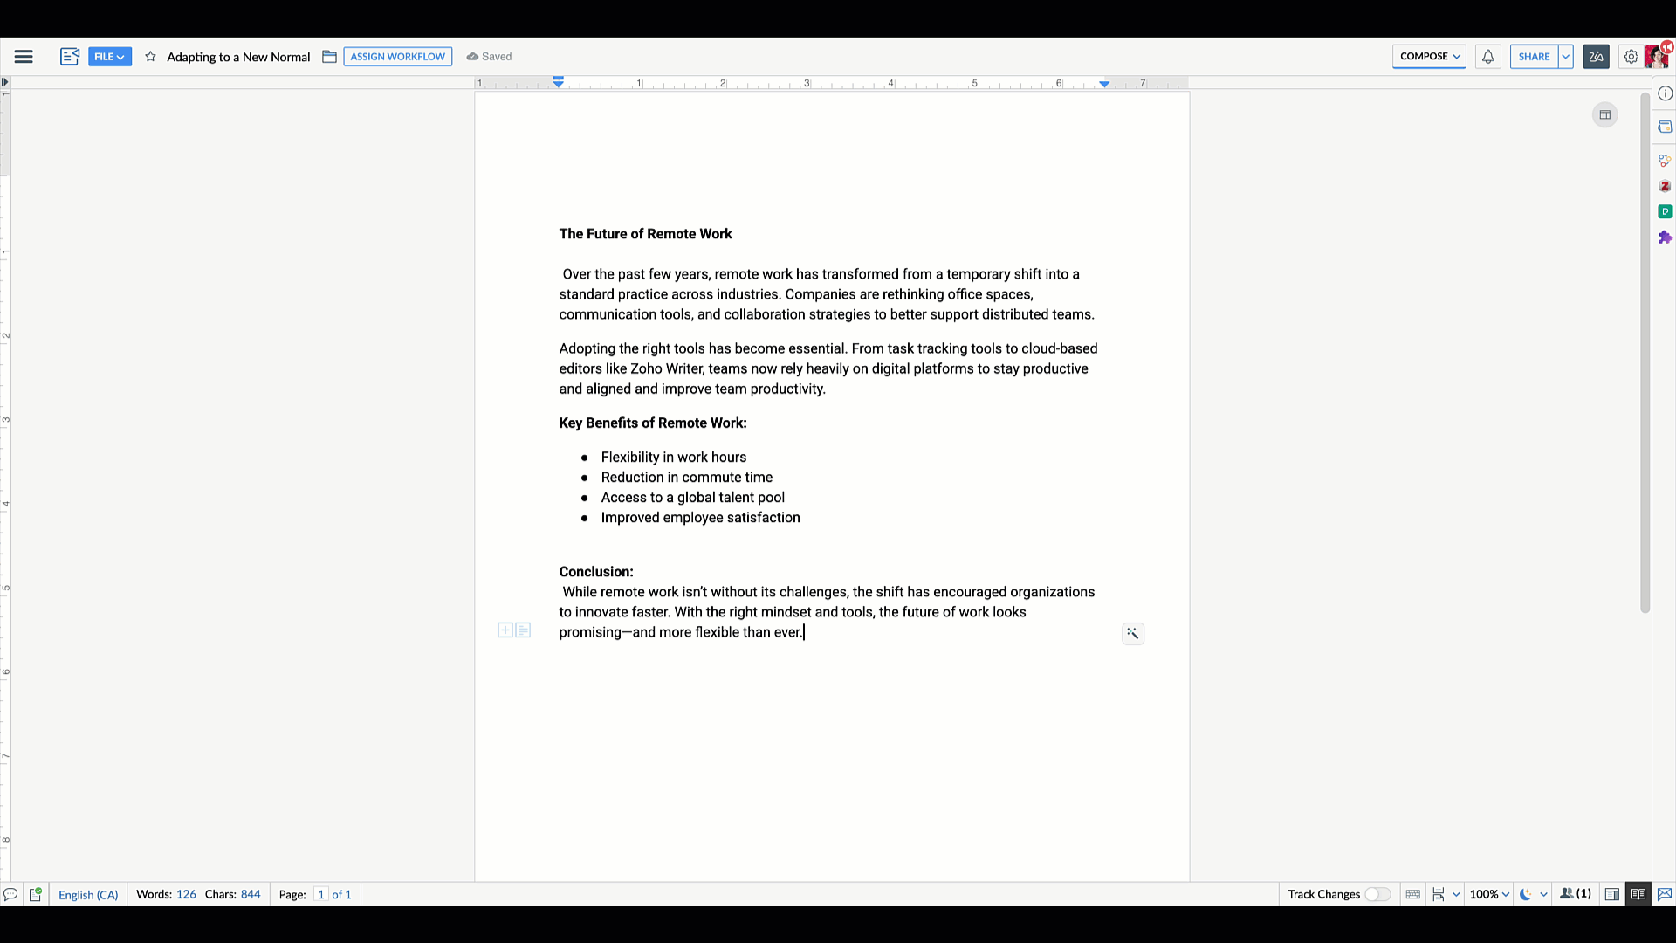
Task: Open the comments icon in status bar
Action: 10,894
